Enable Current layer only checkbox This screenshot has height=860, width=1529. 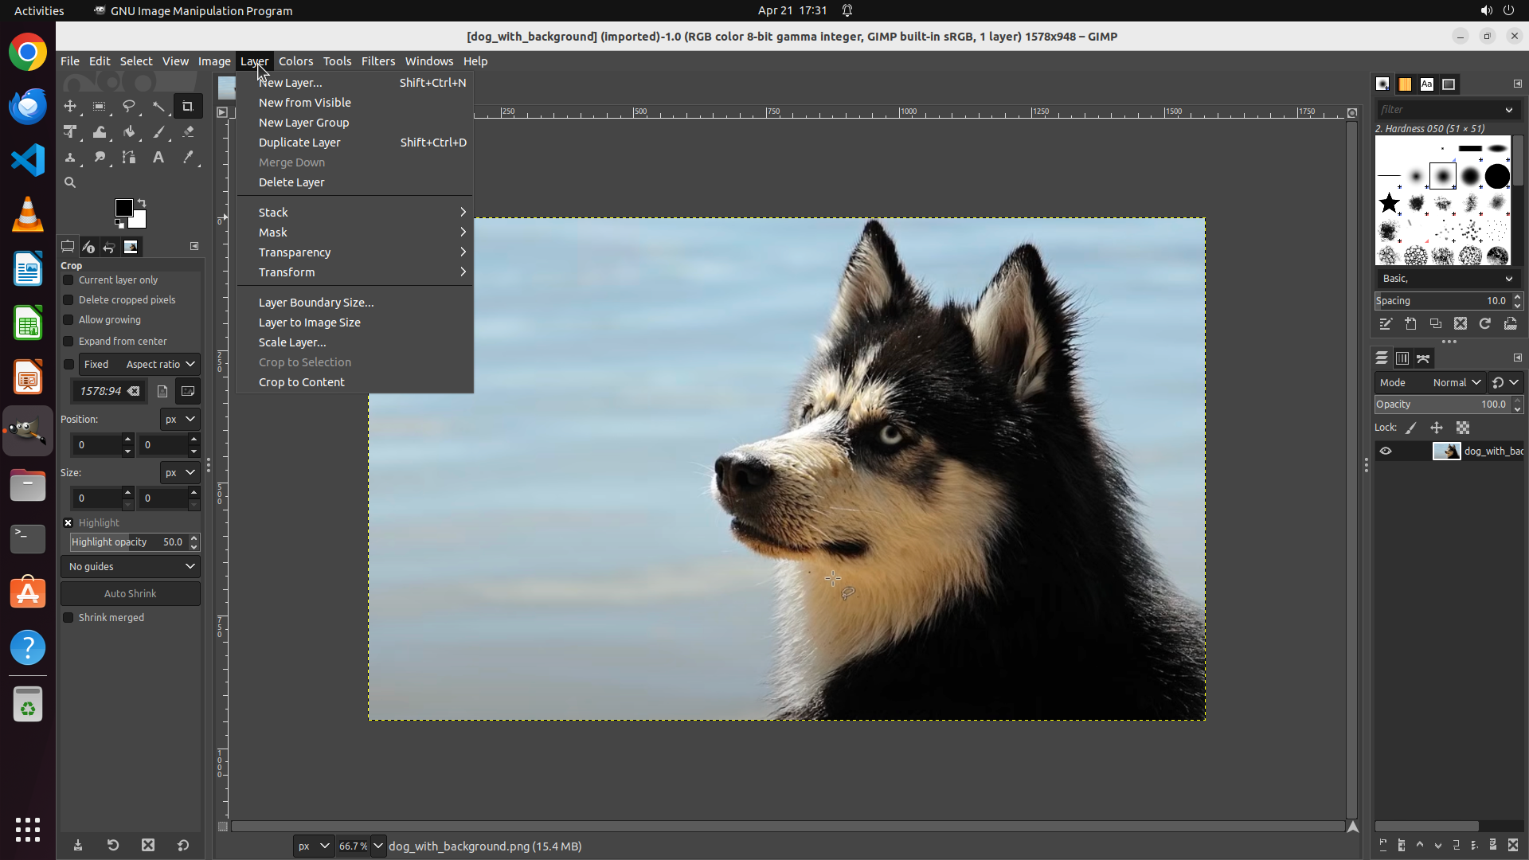point(68,280)
